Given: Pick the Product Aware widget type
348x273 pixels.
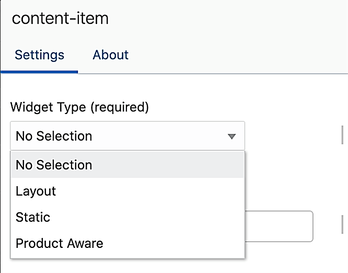Looking at the screenshot, I should 60,243.
